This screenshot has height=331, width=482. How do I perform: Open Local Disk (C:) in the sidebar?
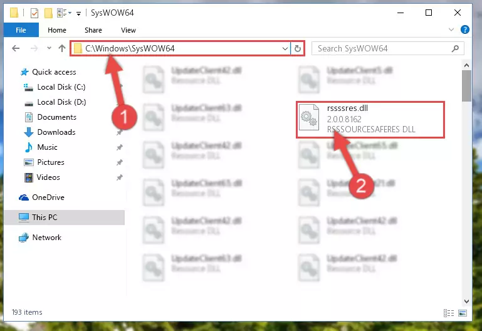[x=61, y=87]
